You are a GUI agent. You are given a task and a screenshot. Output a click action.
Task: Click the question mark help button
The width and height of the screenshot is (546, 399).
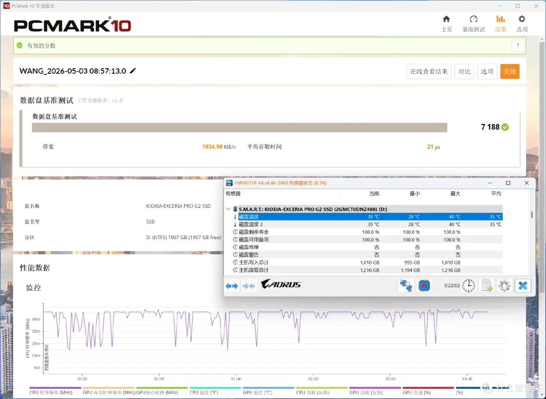518,46
